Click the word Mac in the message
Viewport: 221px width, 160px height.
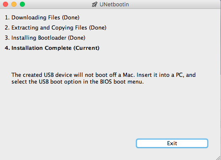pyautogui.click(x=128, y=75)
